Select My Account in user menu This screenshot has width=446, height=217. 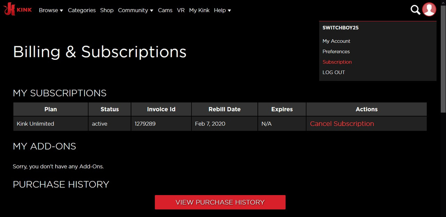coord(336,41)
